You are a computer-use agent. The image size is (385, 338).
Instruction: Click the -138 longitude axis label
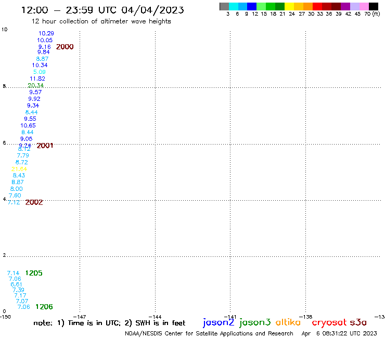[306, 317]
